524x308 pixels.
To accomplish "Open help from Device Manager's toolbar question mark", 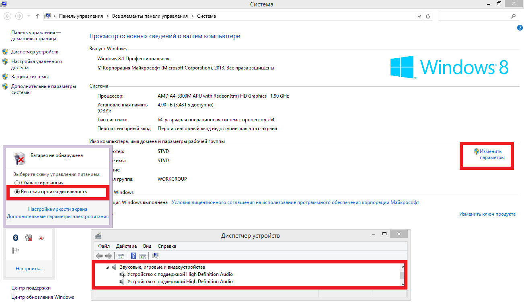I will (x=134, y=256).
